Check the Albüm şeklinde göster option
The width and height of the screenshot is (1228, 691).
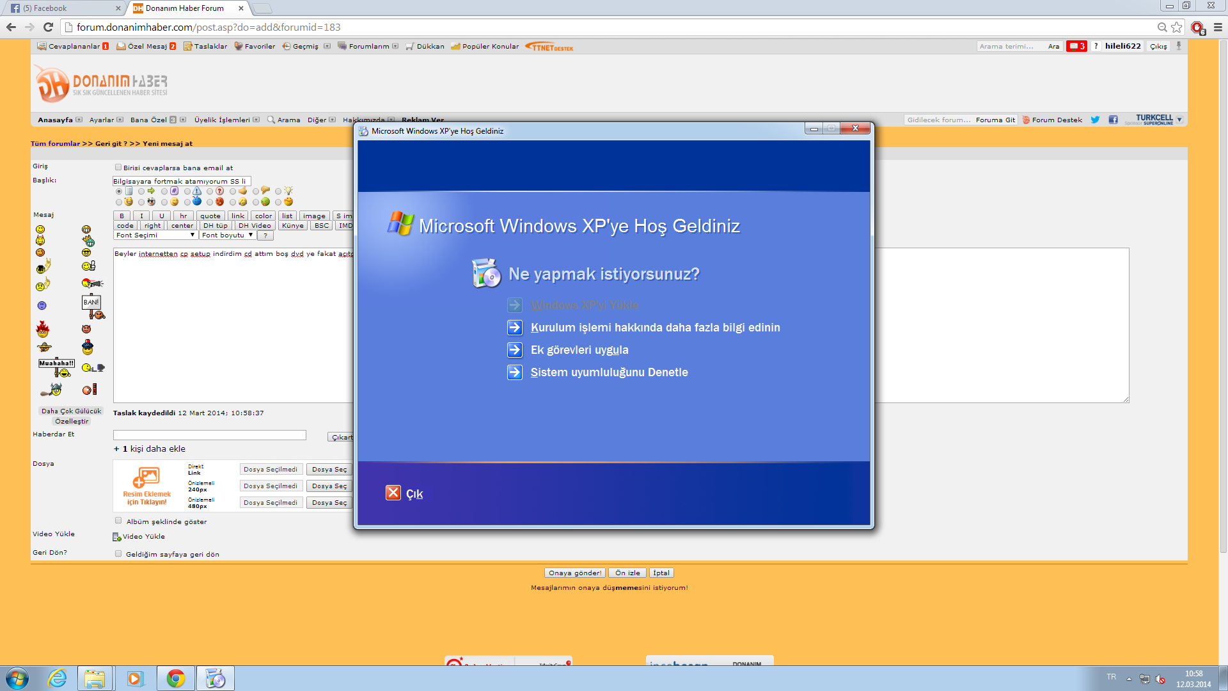(118, 521)
